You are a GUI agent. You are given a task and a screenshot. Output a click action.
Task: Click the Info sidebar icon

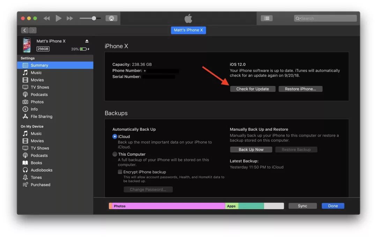pyautogui.click(x=25, y=109)
